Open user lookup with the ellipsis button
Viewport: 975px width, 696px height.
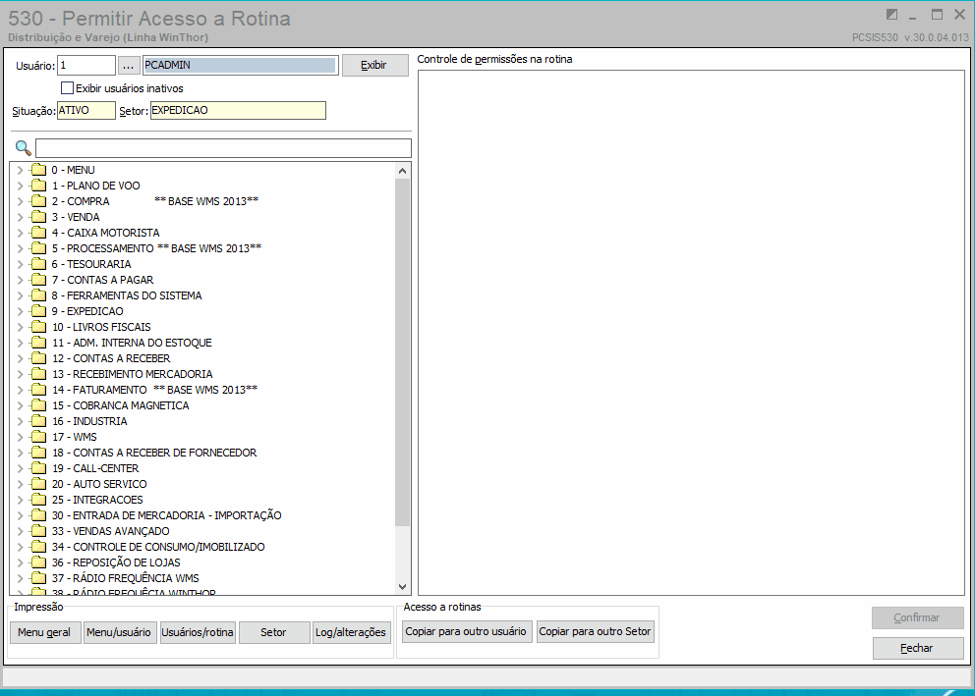(x=128, y=65)
